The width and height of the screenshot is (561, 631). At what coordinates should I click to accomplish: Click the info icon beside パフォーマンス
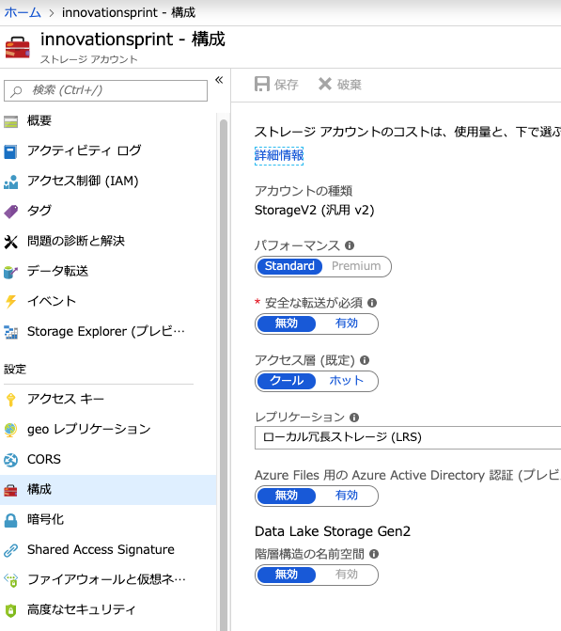tap(350, 245)
